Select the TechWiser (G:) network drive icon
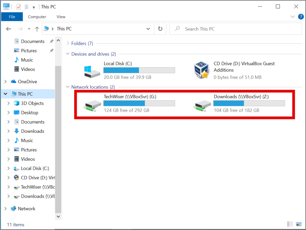The width and height of the screenshot is (306, 230). pyautogui.click(x=92, y=106)
